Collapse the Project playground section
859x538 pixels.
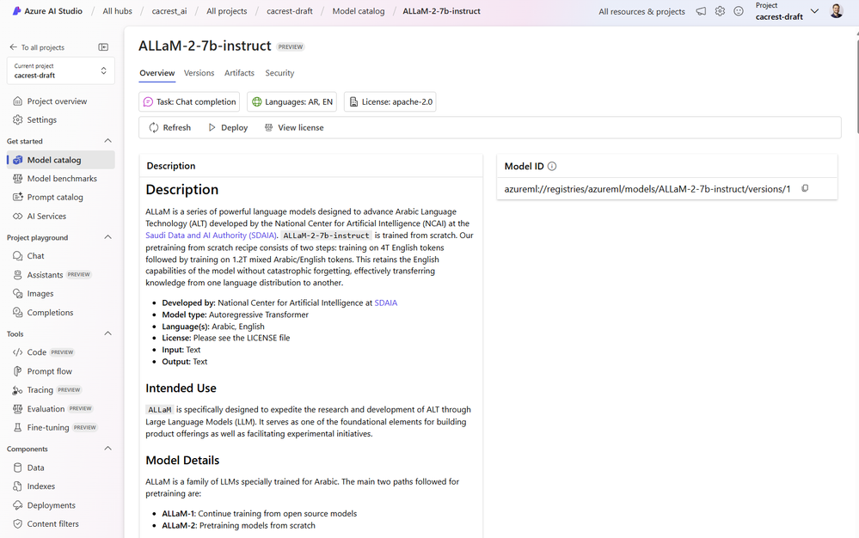pyautogui.click(x=108, y=237)
